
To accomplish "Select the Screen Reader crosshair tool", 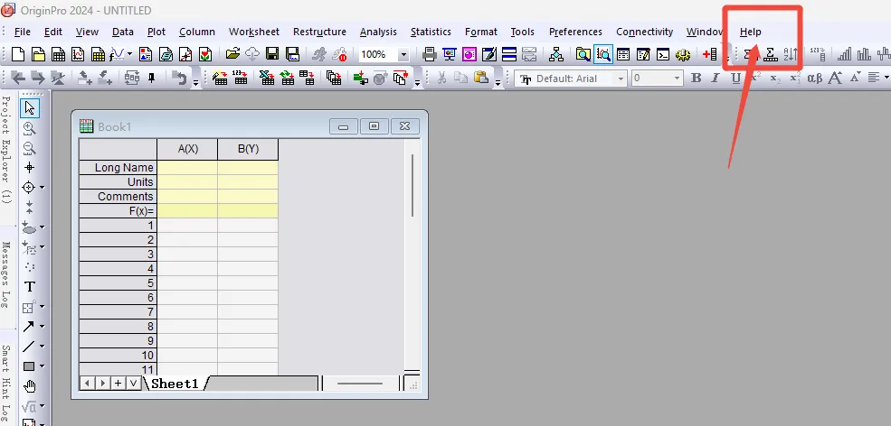I will coord(30,168).
